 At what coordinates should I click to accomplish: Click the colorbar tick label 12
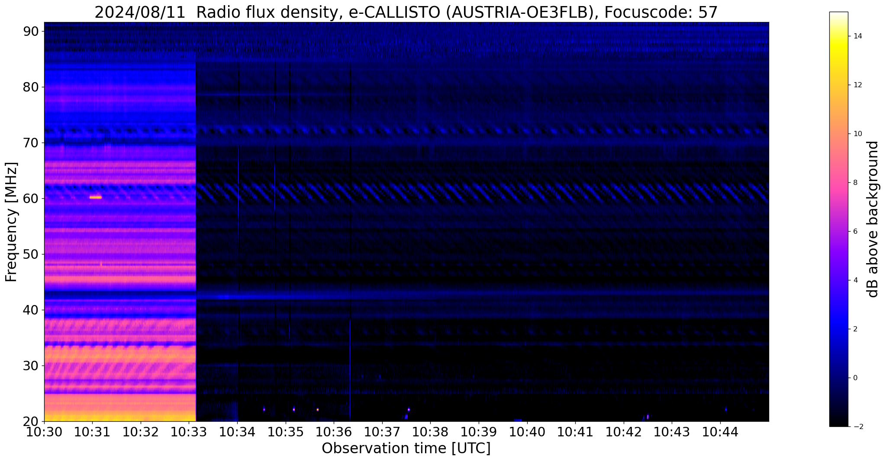(857, 85)
